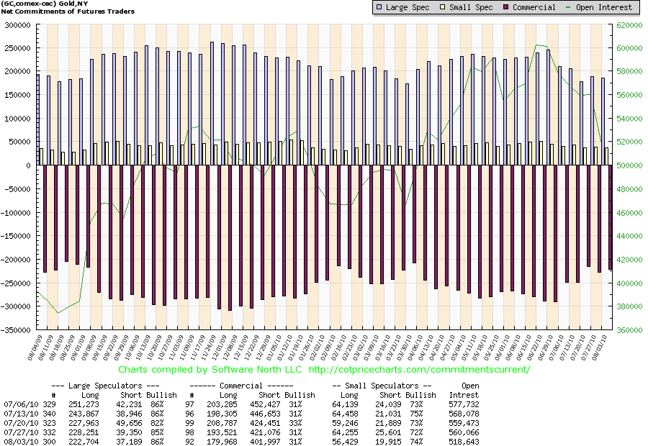This screenshot has width=648, height=446.
Task: Click the Commercial legend color box
Action: 507,7
